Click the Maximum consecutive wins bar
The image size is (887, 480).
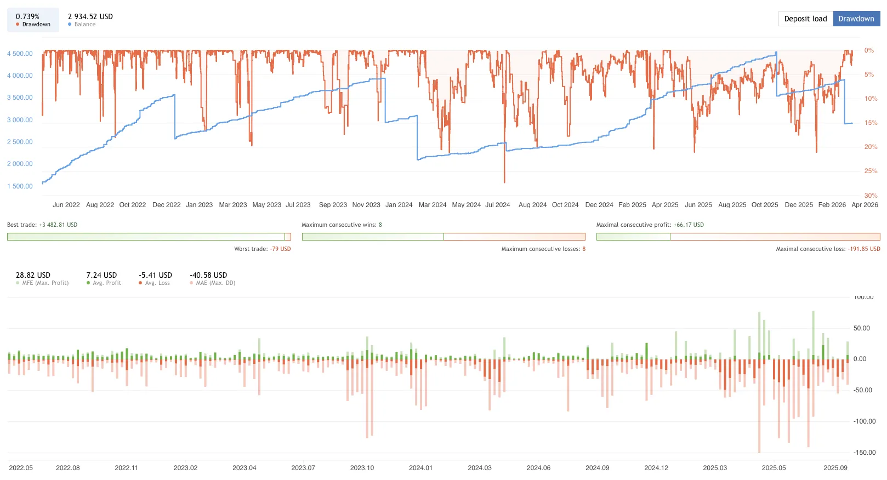(443, 237)
